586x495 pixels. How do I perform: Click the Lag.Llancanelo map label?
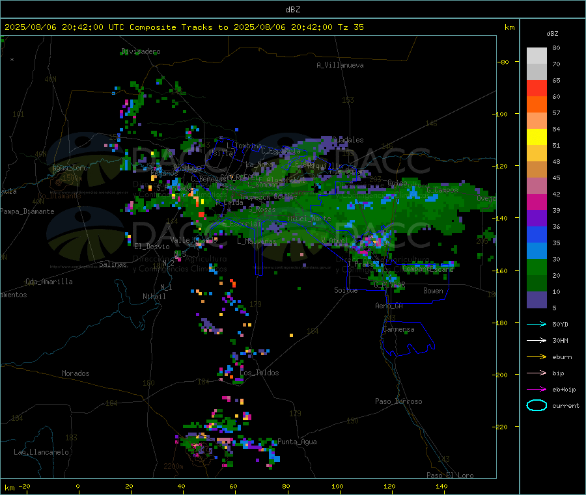click(x=41, y=452)
